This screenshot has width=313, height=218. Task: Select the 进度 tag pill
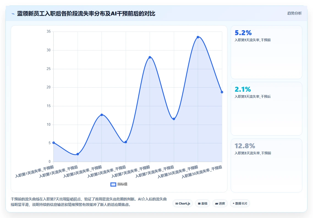(x=220, y=203)
